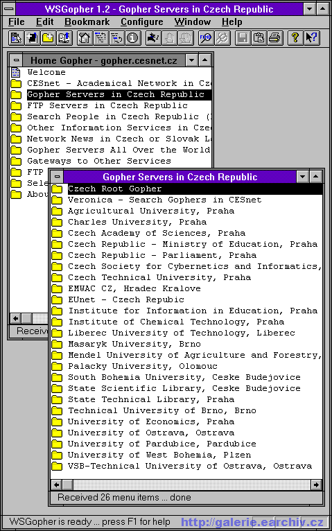Viewport: 332px width, 531px height.
Task: Click folder icon beside Masaryk University, Brno
Action: [x=57, y=344]
